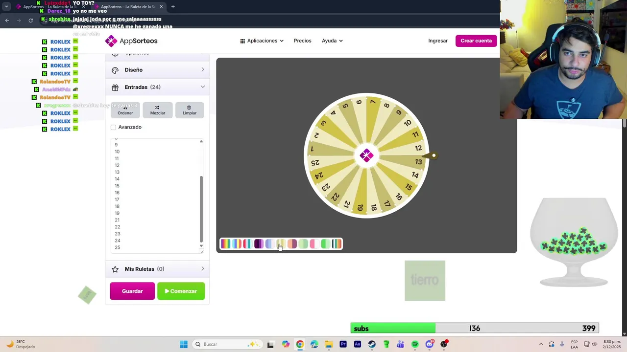Open the Aplicaciones dropdown menu
The image size is (627, 352).
point(262,41)
